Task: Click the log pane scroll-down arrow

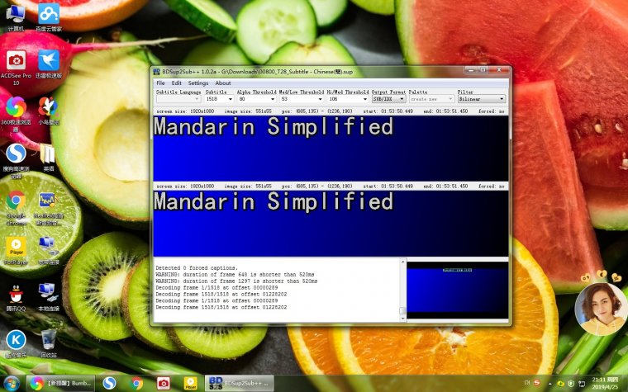Action: [x=403, y=318]
